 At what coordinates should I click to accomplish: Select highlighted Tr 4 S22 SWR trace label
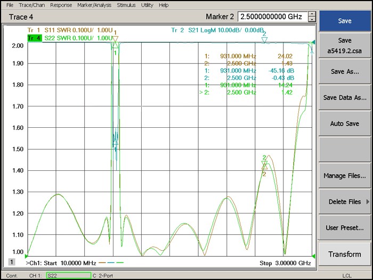click(x=70, y=38)
